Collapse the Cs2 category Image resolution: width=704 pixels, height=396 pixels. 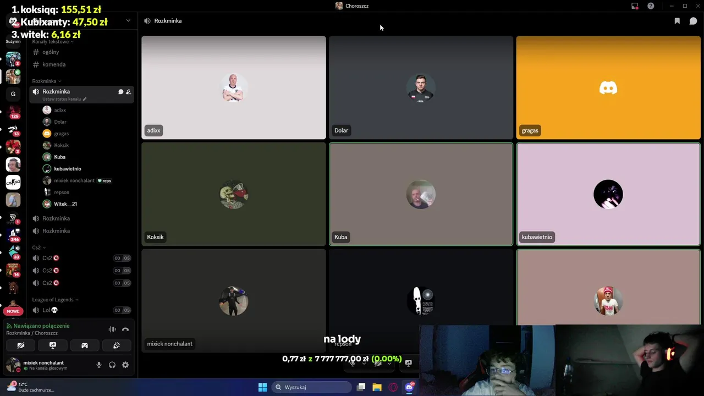pyautogui.click(x=38, y=248)
